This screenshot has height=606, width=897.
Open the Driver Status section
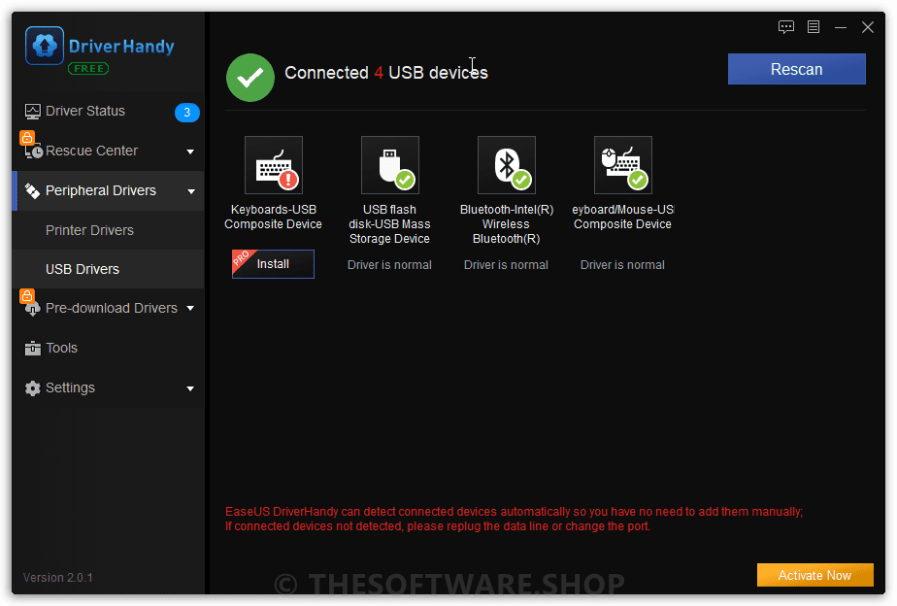(108, 111)
